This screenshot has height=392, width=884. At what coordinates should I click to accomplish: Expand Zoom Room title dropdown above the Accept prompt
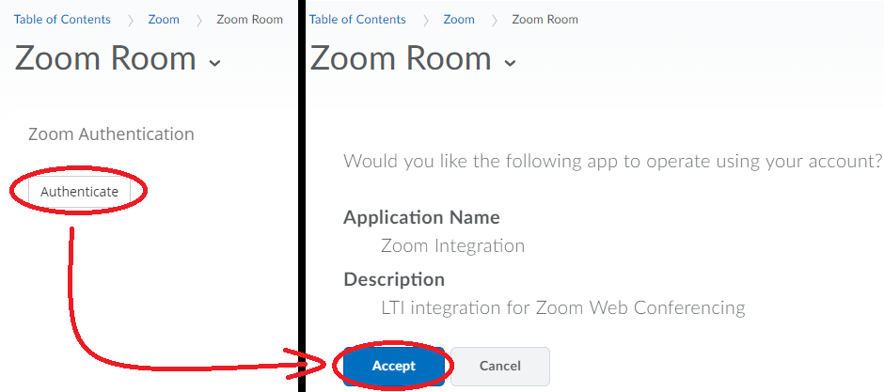pyautogui.click(x=511, y=62)
